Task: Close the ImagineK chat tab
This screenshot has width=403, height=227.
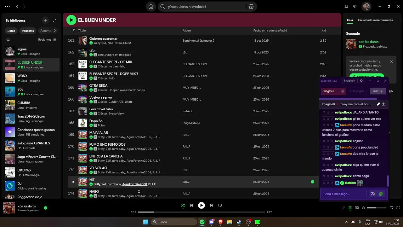Action: tap(343, 91)
